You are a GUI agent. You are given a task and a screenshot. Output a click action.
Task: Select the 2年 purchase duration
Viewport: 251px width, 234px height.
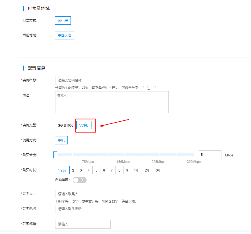tap(148, 170)
